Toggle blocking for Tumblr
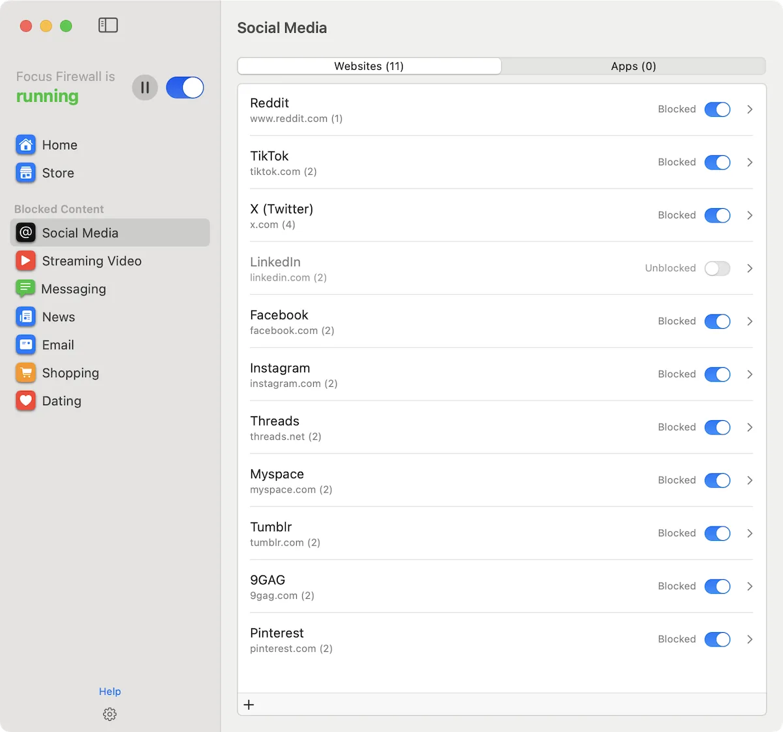Image resolution: width=783 pixels, height=732 pixels. click(717, 534)
